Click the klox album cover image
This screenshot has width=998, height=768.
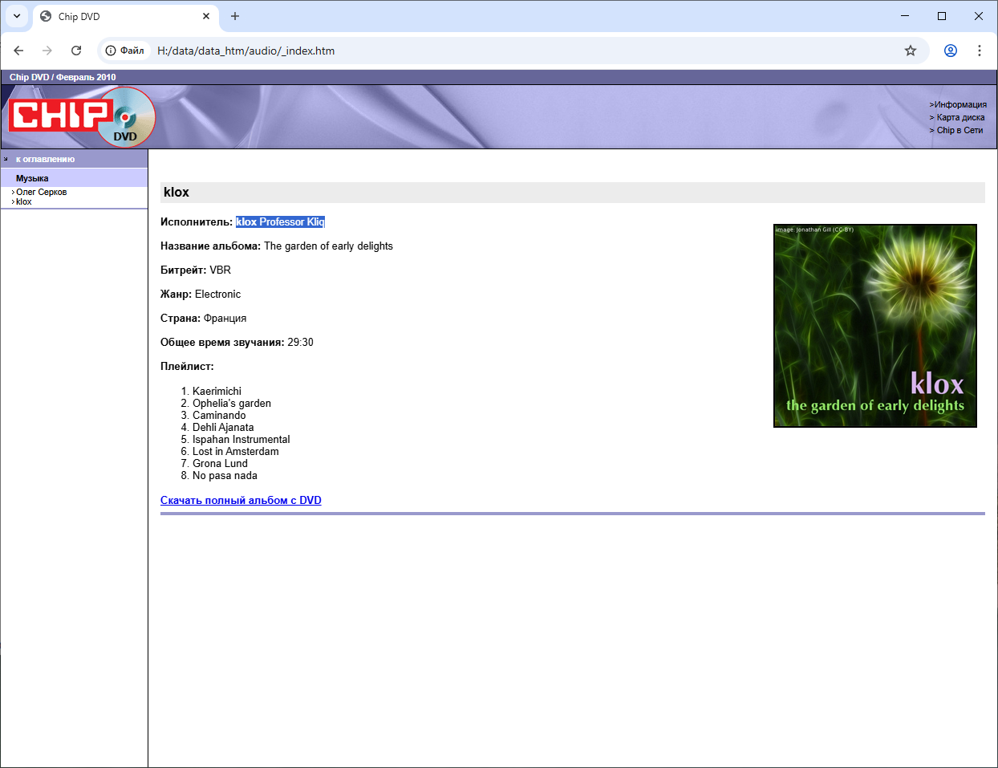pos(875,326)
